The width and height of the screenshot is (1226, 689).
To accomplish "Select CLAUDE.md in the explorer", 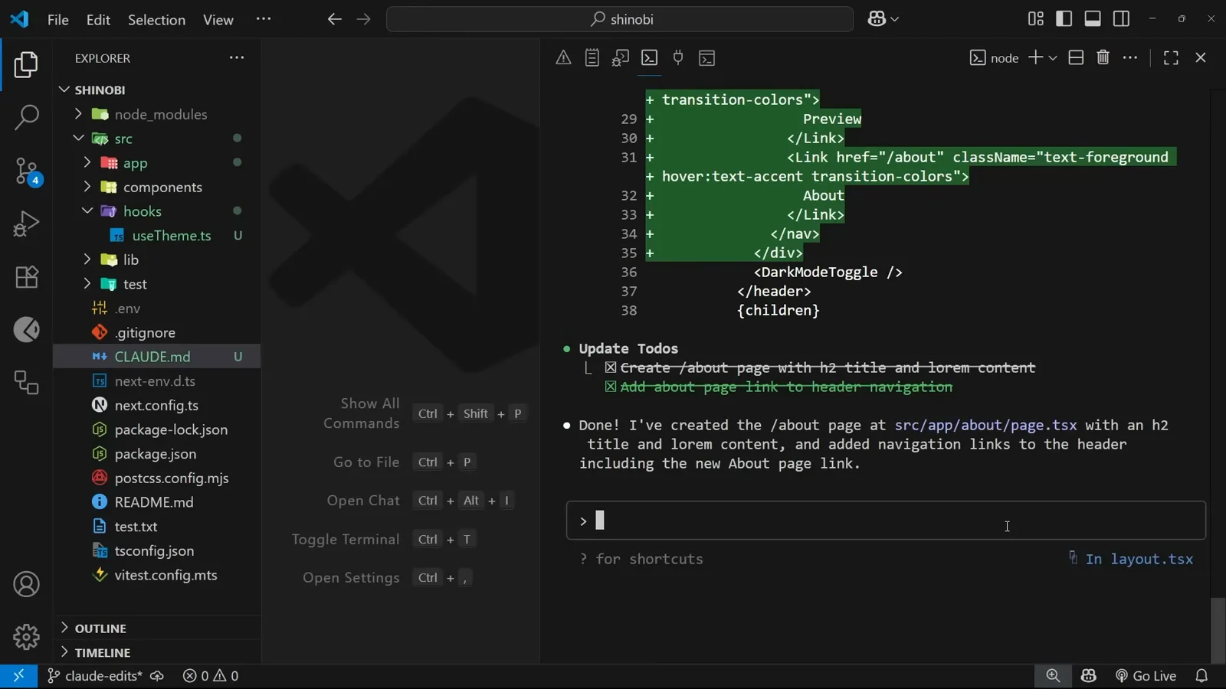I will 157,357.
